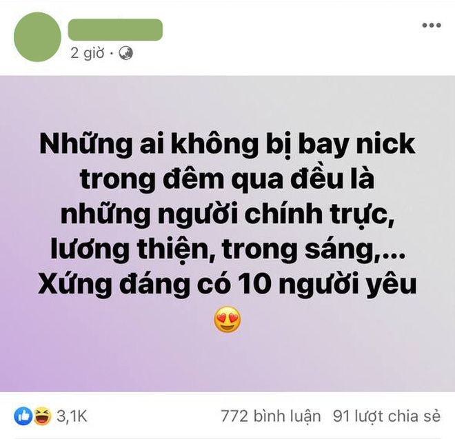View '91 lượt chia sẻ' shares
The image size is (455, 439).
click(x=387, y=416)
